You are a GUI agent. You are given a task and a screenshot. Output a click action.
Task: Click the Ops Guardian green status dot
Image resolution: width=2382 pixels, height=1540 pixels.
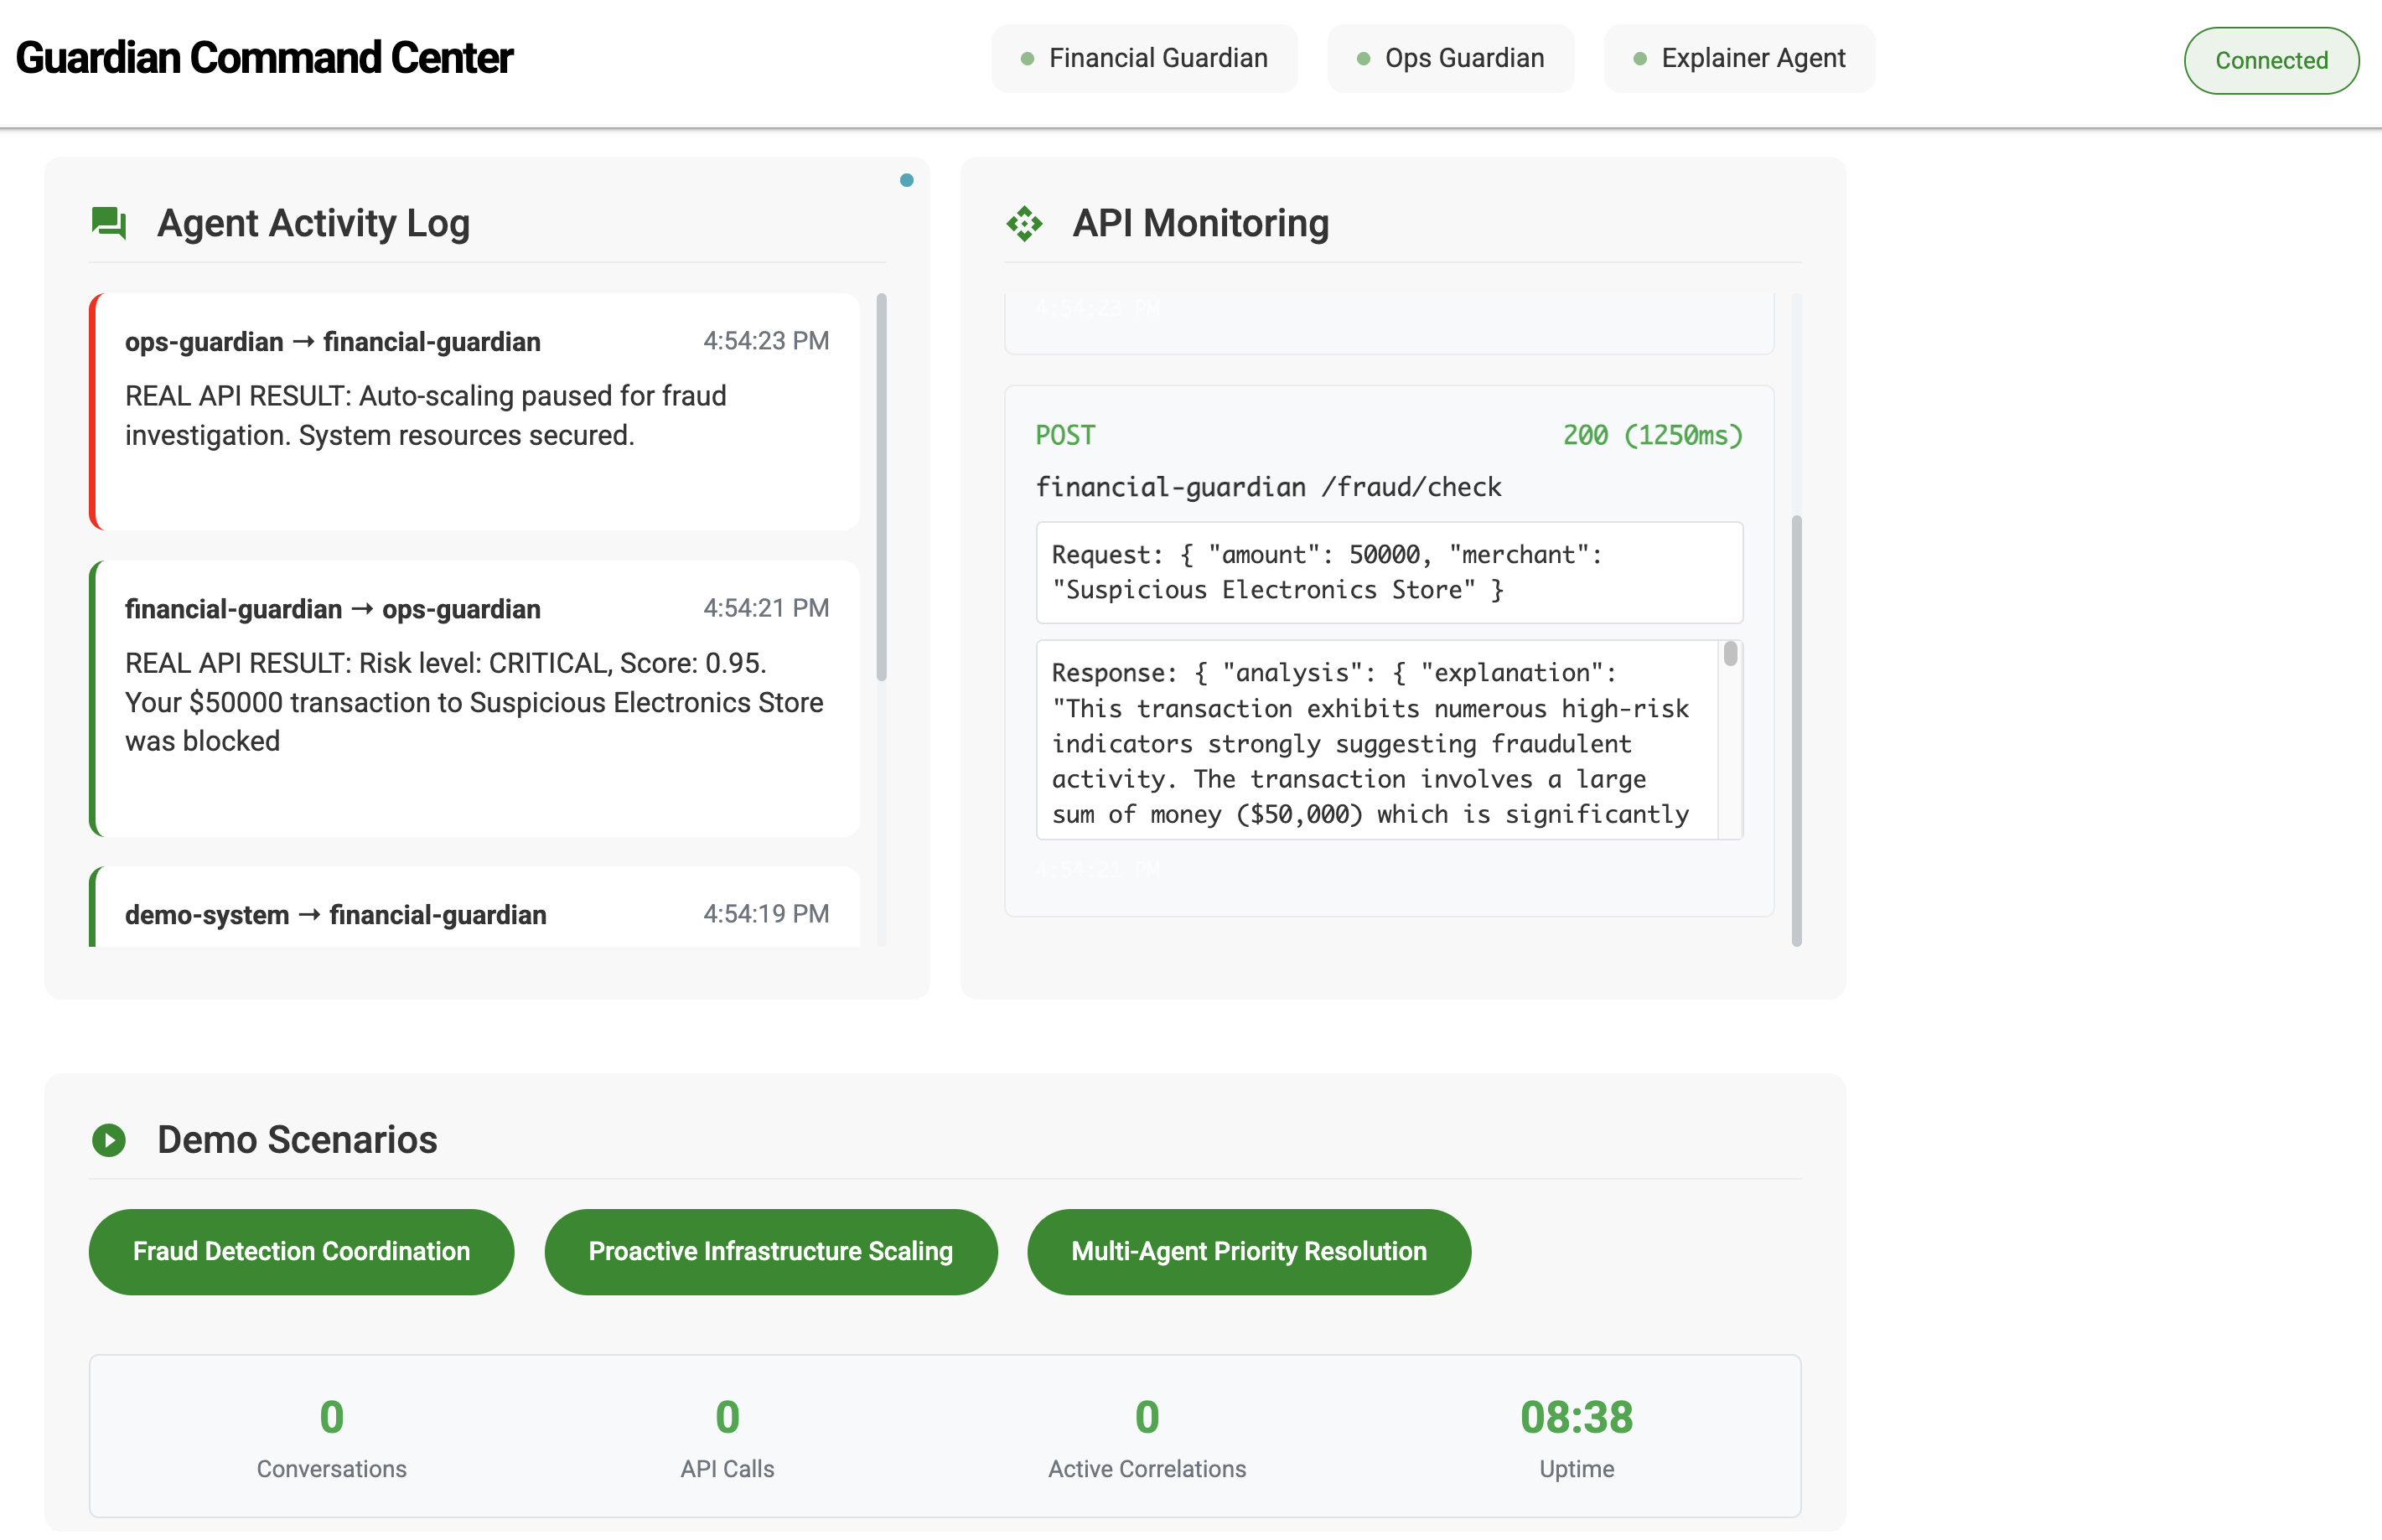point(1363,59)
